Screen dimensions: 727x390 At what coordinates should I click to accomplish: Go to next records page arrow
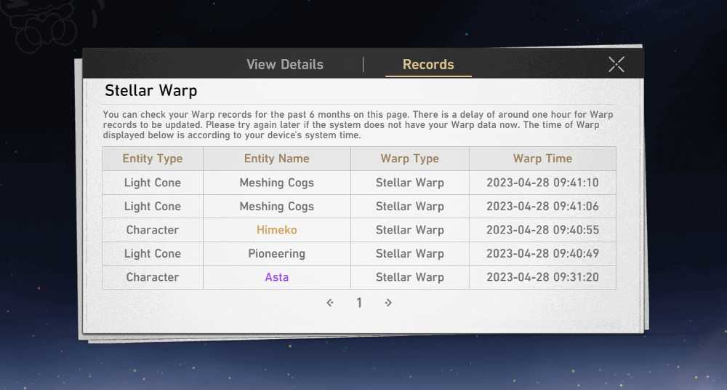click(x=388, y=303)
